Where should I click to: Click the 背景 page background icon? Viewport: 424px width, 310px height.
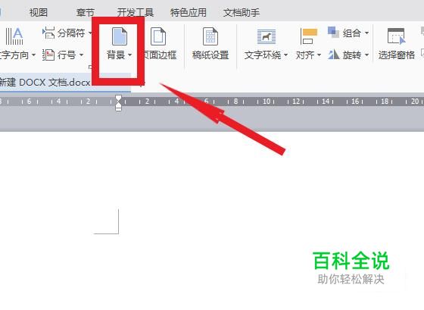click(x=120, y=36)
